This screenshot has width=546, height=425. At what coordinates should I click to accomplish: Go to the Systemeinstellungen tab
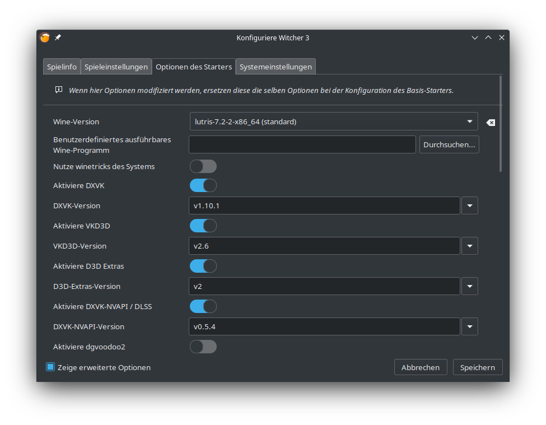276,67
